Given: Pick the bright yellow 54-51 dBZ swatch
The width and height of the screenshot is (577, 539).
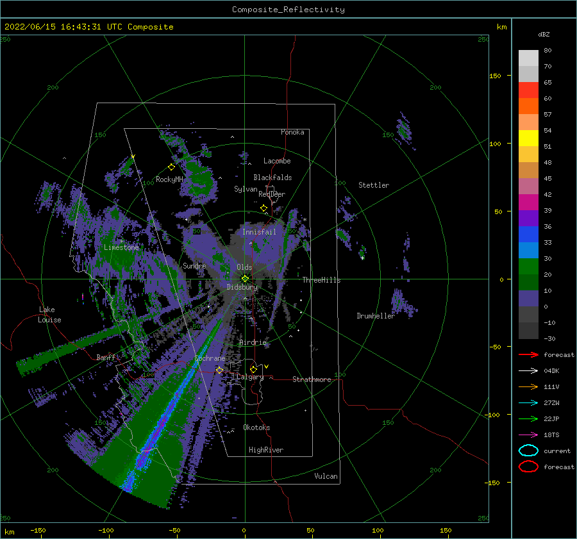Looking at the screenshot, I should tap(528, 138).
